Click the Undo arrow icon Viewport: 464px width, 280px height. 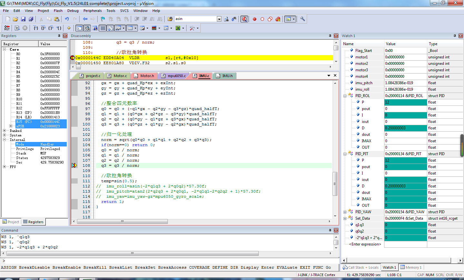pos(67,19)
